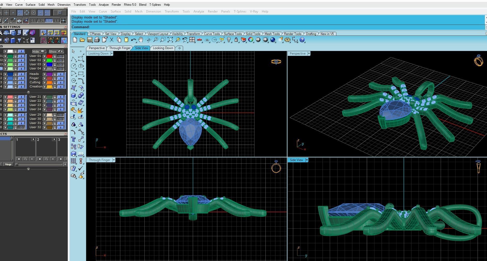The image size is (487, 261).
Task: Open Perspective viewport title dropdown arrow
Action: pyautogui.click(x=309, y=54)
